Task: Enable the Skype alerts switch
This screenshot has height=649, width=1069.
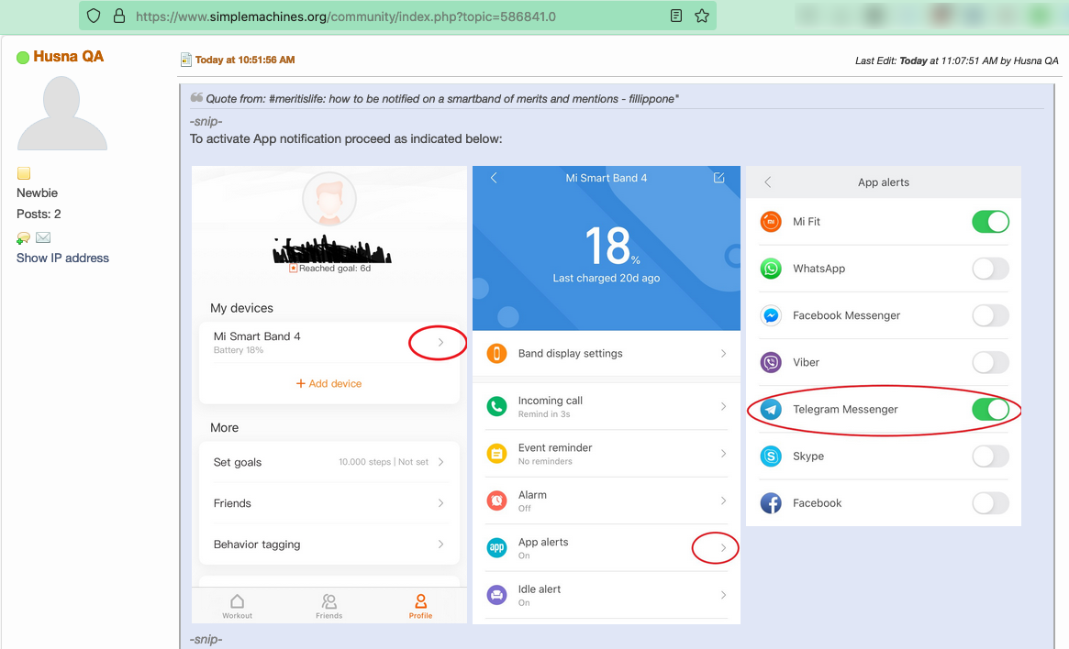Action: tap(991, 456)
